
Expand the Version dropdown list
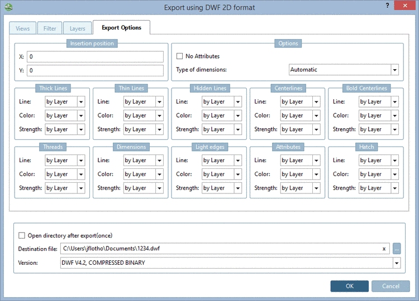396,263
